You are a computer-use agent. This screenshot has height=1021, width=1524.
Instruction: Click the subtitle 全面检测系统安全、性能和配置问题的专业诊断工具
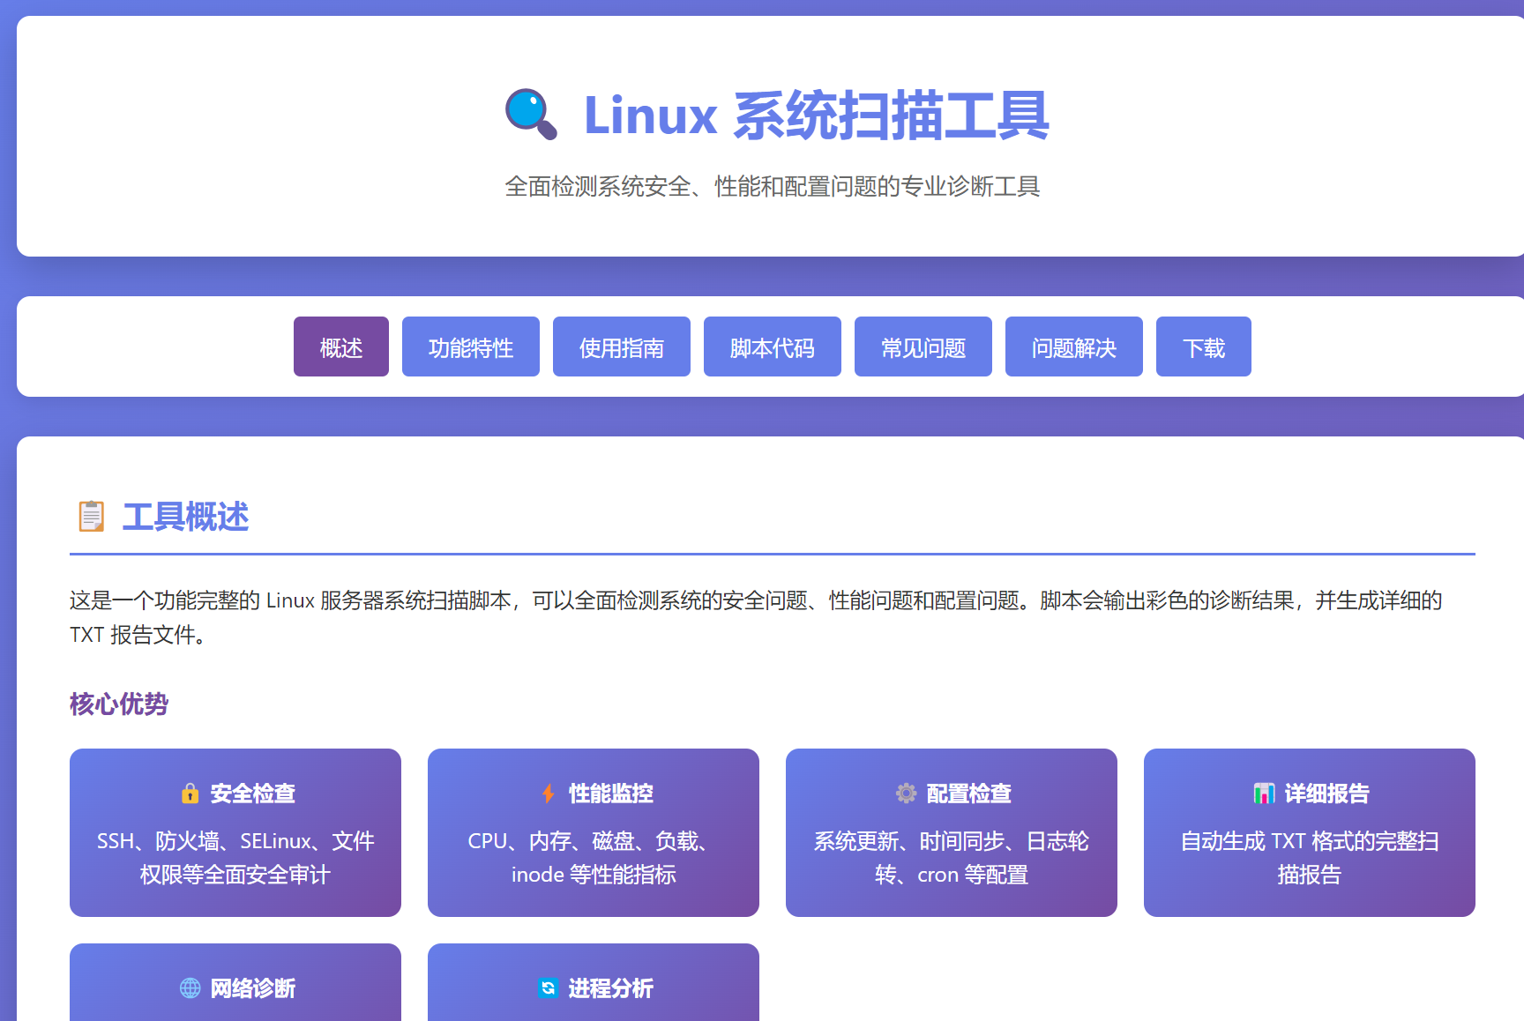click(773, 186)
